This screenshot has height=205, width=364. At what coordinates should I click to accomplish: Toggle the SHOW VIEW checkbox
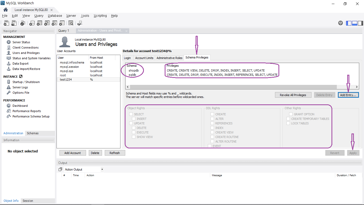click(134, 137)
